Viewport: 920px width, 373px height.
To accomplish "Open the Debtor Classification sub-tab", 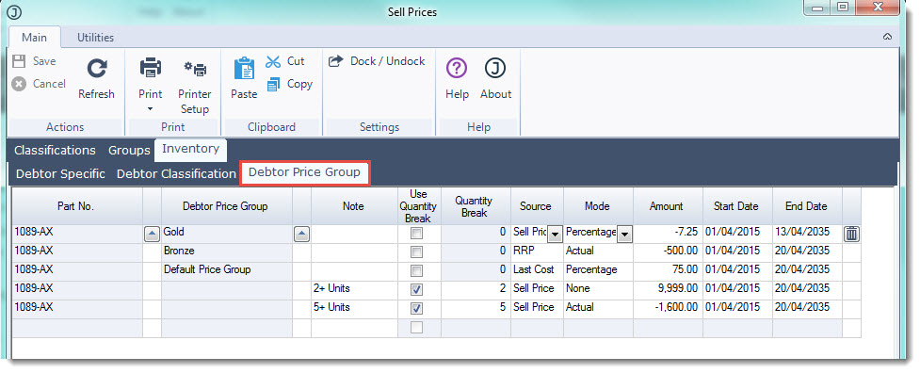I will point(176,173).
